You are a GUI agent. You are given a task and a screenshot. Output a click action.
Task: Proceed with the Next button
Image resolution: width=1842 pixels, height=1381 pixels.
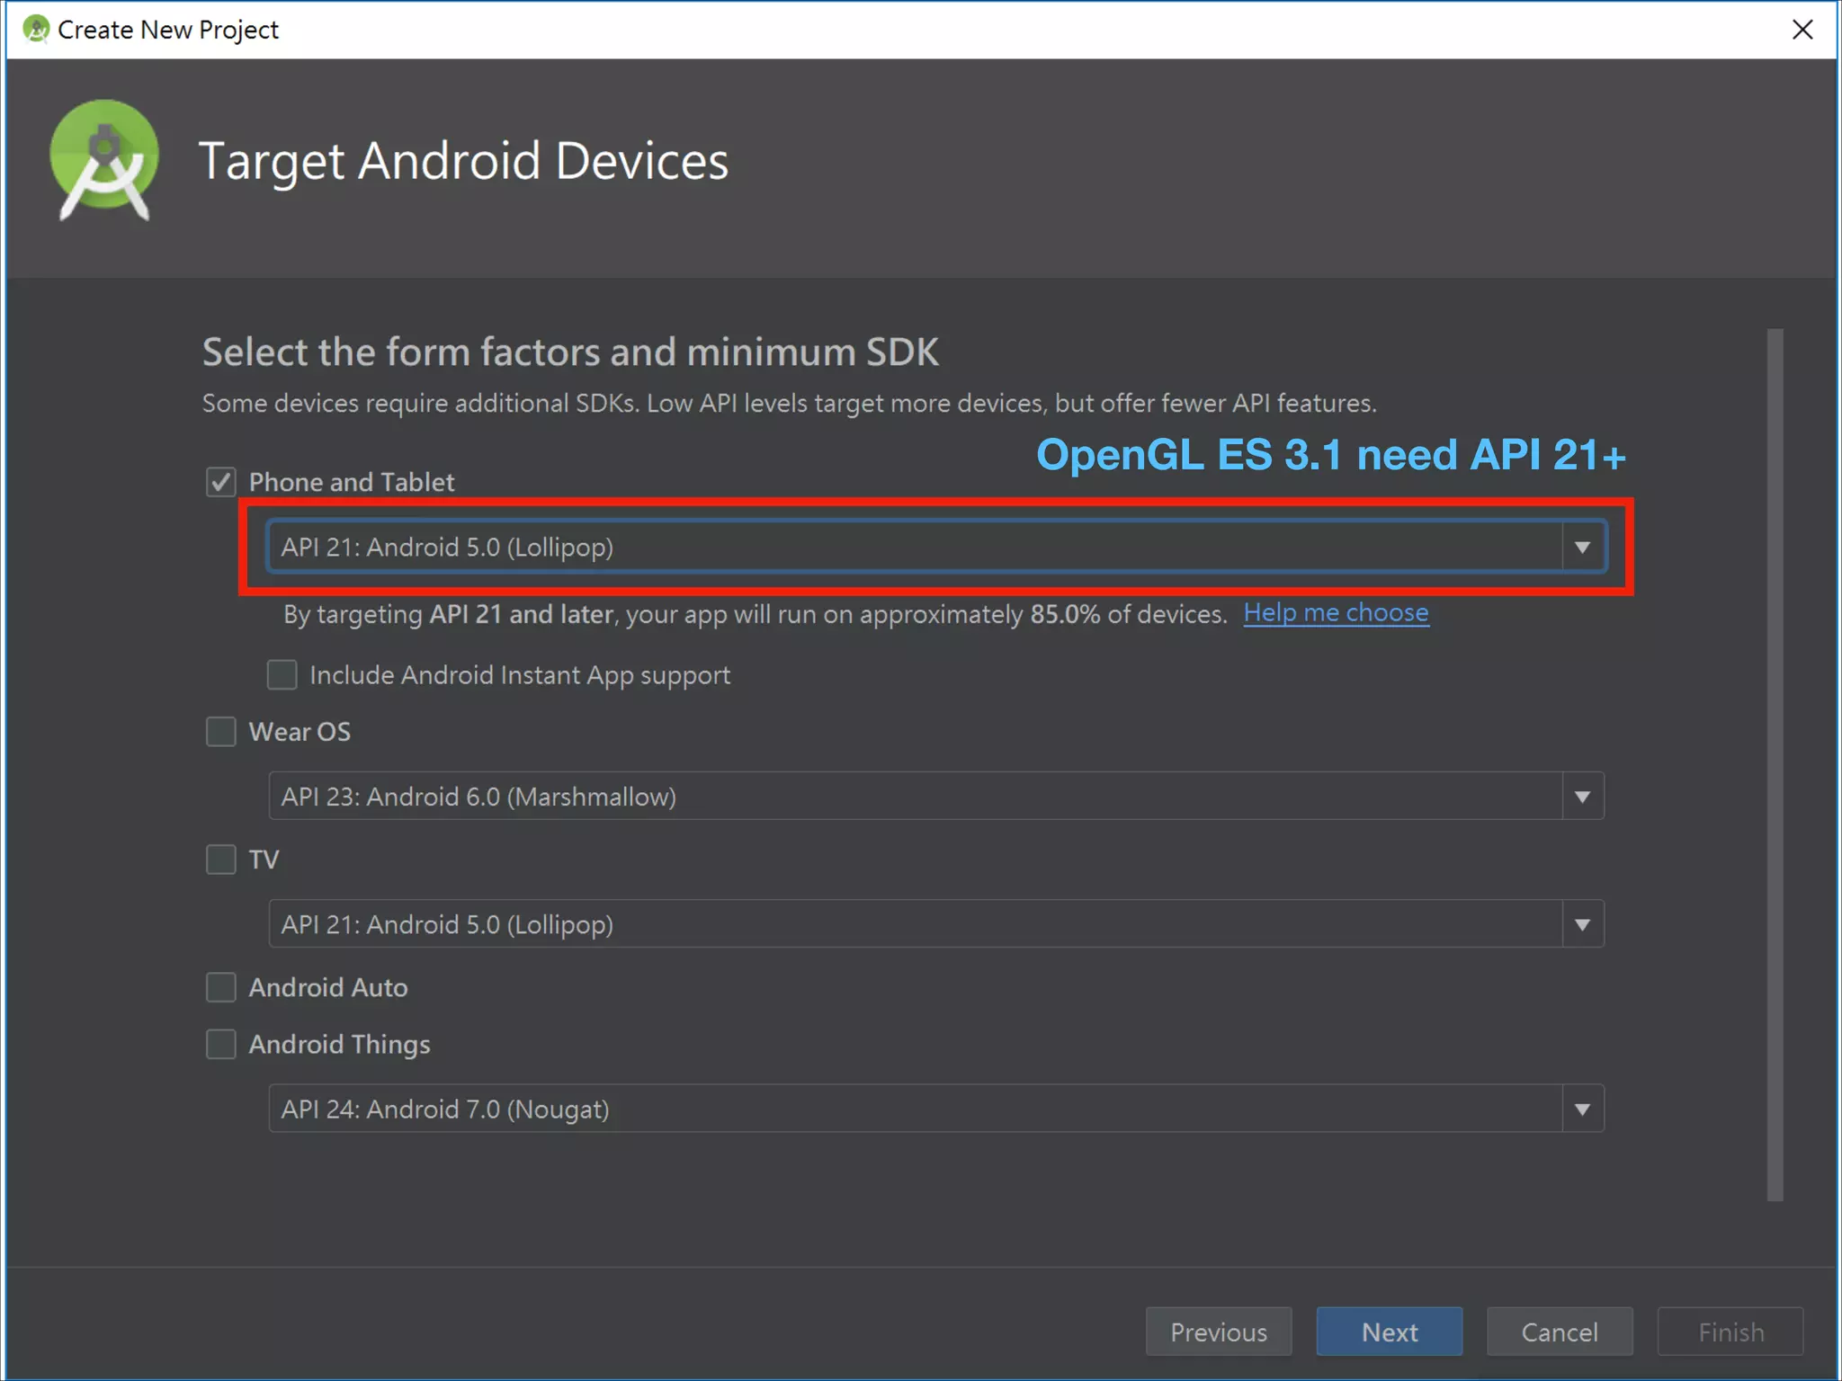1390,1332
